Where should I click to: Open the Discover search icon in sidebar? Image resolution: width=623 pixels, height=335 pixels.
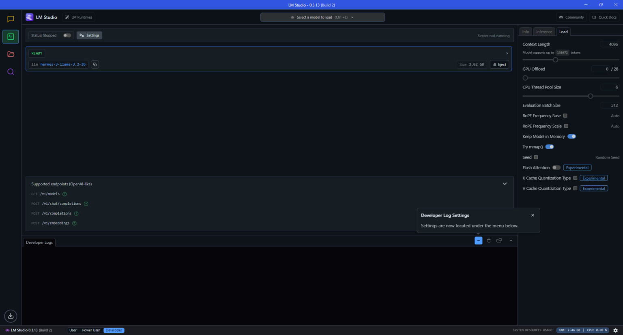(11, 72)
